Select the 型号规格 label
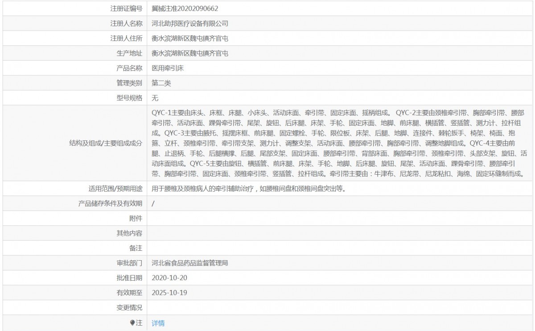 [129, 98]
